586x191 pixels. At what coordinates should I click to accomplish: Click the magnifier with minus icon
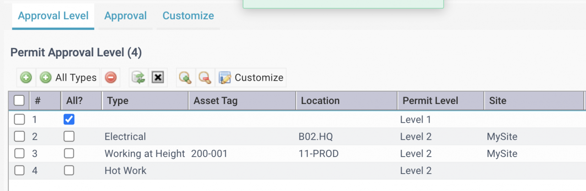pos(205,78)
